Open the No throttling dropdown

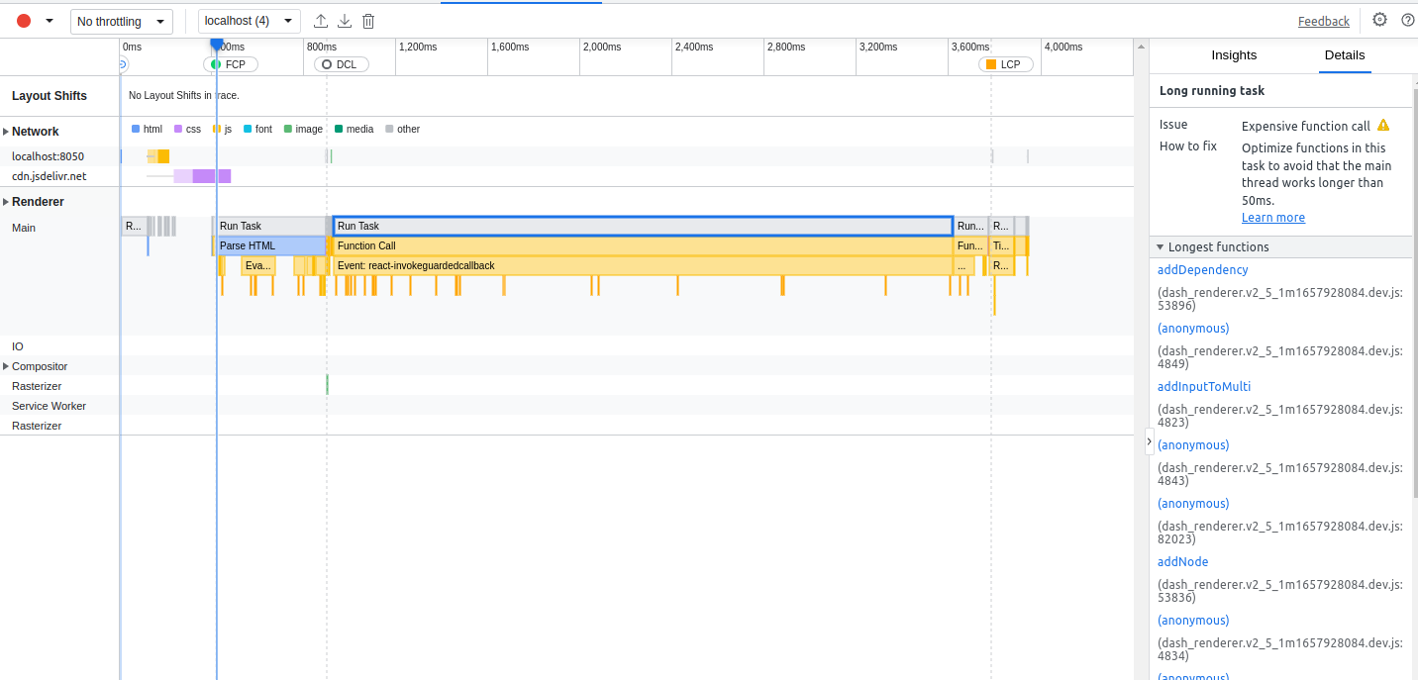click(x=121, y=21)
